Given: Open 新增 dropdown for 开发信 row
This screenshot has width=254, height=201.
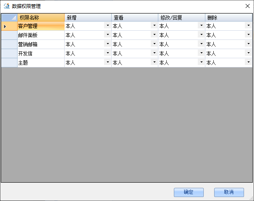Looking at the screenshot, I should [x=108, y=53].
